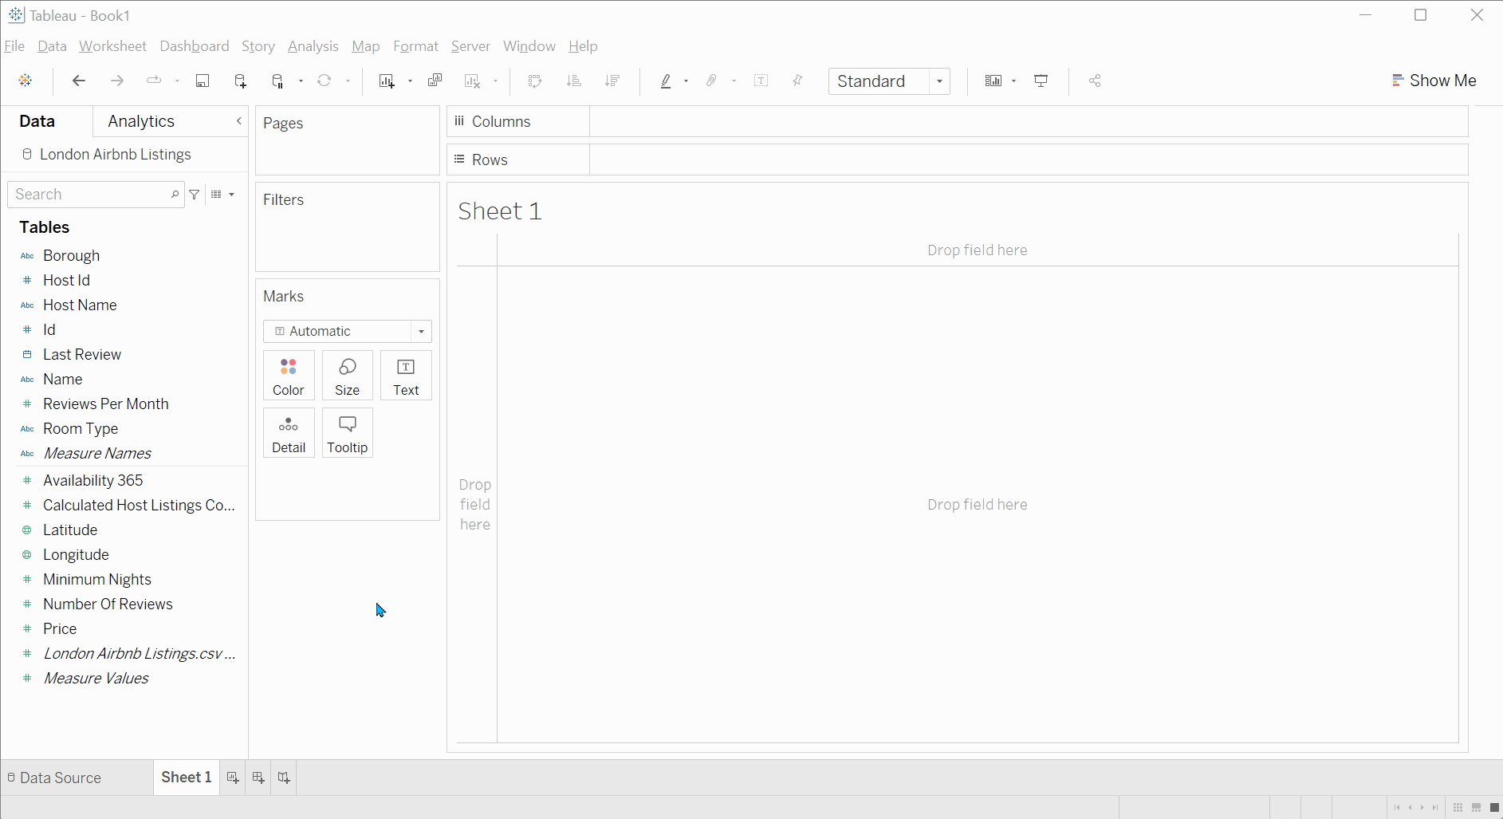Click the Swap Rows and Columns icon
The width and height of the screenshot is (1503, 819).
[535, 81]
